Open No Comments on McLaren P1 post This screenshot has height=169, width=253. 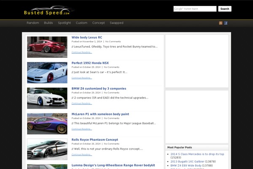pyautogui.click(x=111, y=118)
